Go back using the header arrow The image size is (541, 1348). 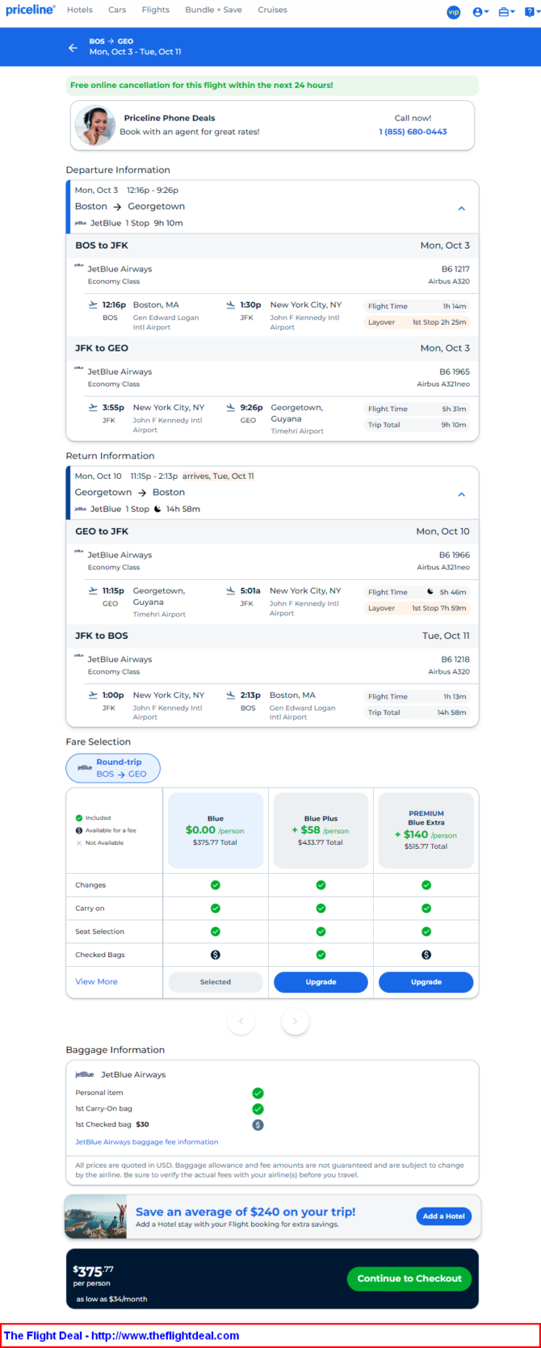click(73, 48)
